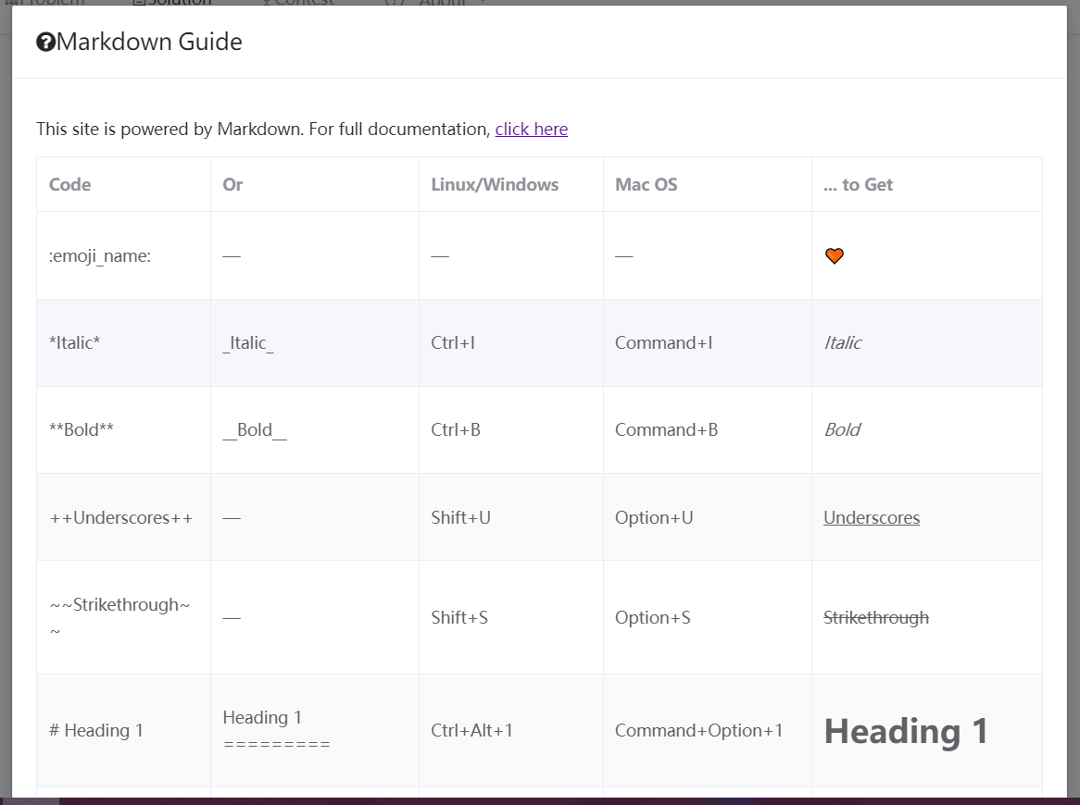The image size is (1080, 805).
Task: Click the large bold "Heading 1" result
Action: [906, 731]
